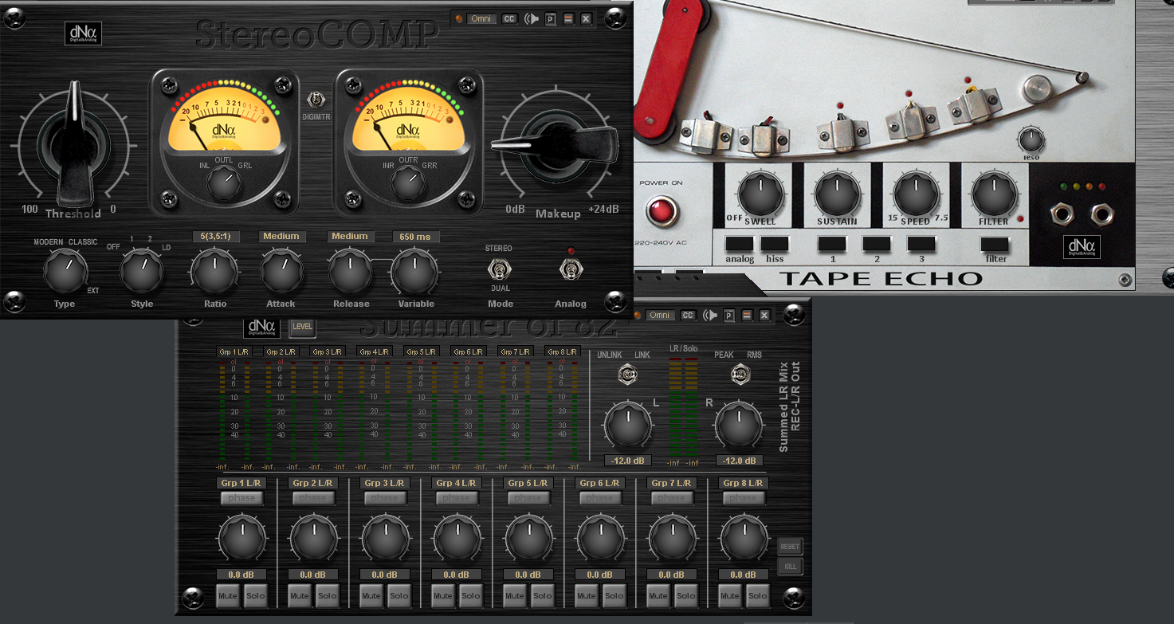This screenshot has height=624, width=1174.
Task: Click the CC button in StereoCOMP header
Action: point(508,18)
